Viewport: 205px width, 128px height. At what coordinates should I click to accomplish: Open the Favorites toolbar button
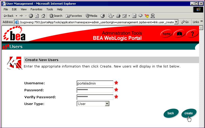(74, 16)
